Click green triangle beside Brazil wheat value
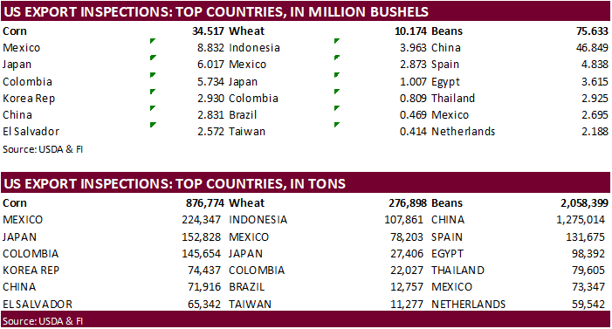This screenshot has height=329, width=612. (337, 108)
